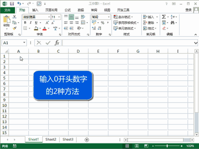Apply percent style format
Image resolution: width=199 pixels, height=149 pixels.
(102, 23)
